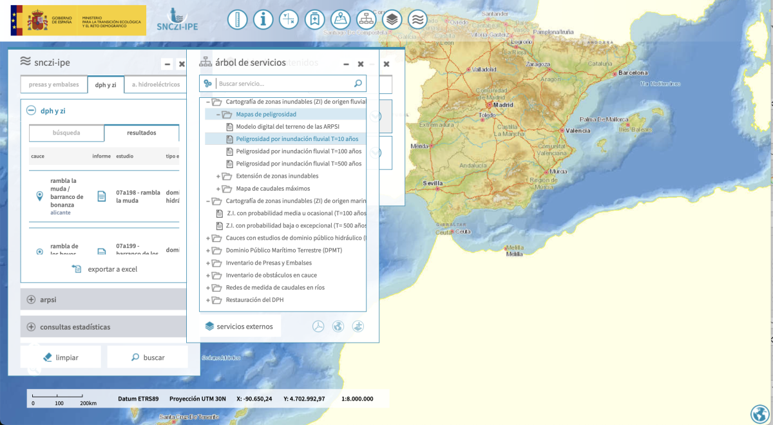The width and height of the screenshot is (773, 425).
Task: Open the XY coordinates locator tool
Action: click(289, 19)
